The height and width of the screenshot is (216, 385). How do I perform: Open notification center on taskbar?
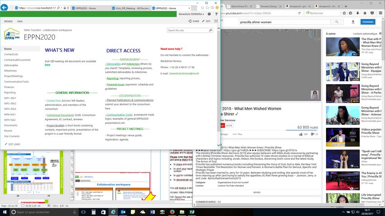(379, 212)
